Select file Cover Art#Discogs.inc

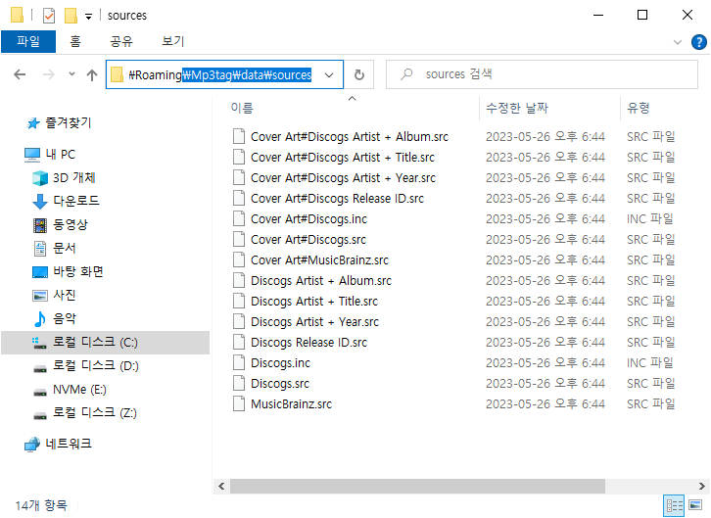308,219
